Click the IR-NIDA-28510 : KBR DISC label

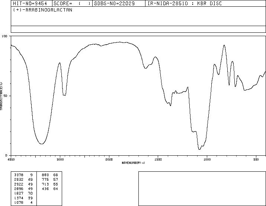tap(185, 3)
